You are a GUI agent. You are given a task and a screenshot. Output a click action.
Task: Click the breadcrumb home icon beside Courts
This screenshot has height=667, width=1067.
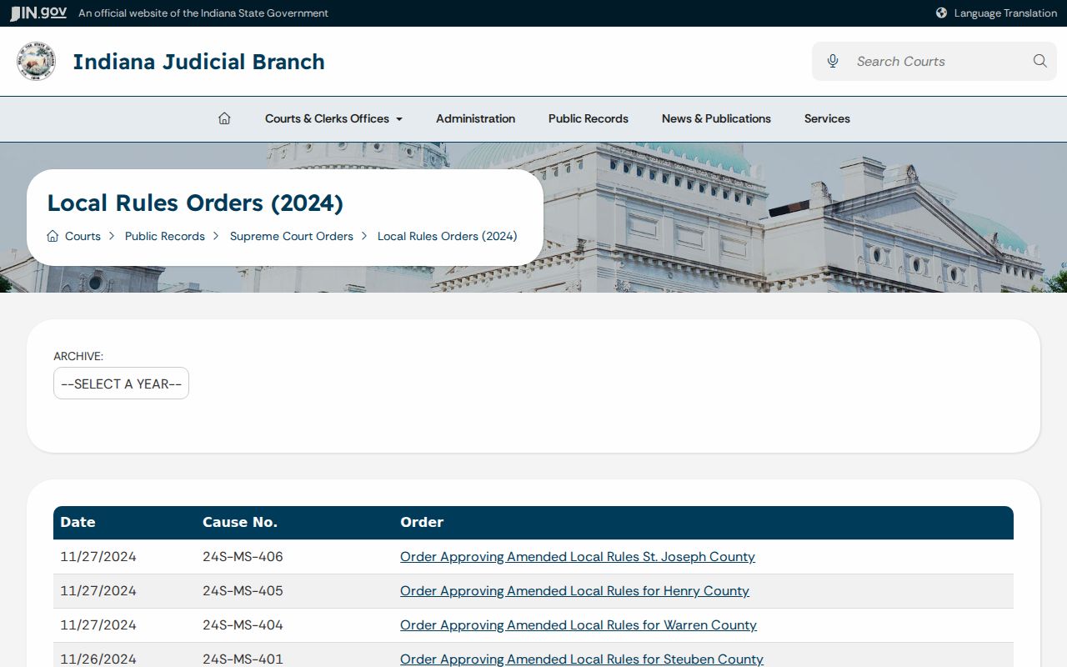[53, 236]
